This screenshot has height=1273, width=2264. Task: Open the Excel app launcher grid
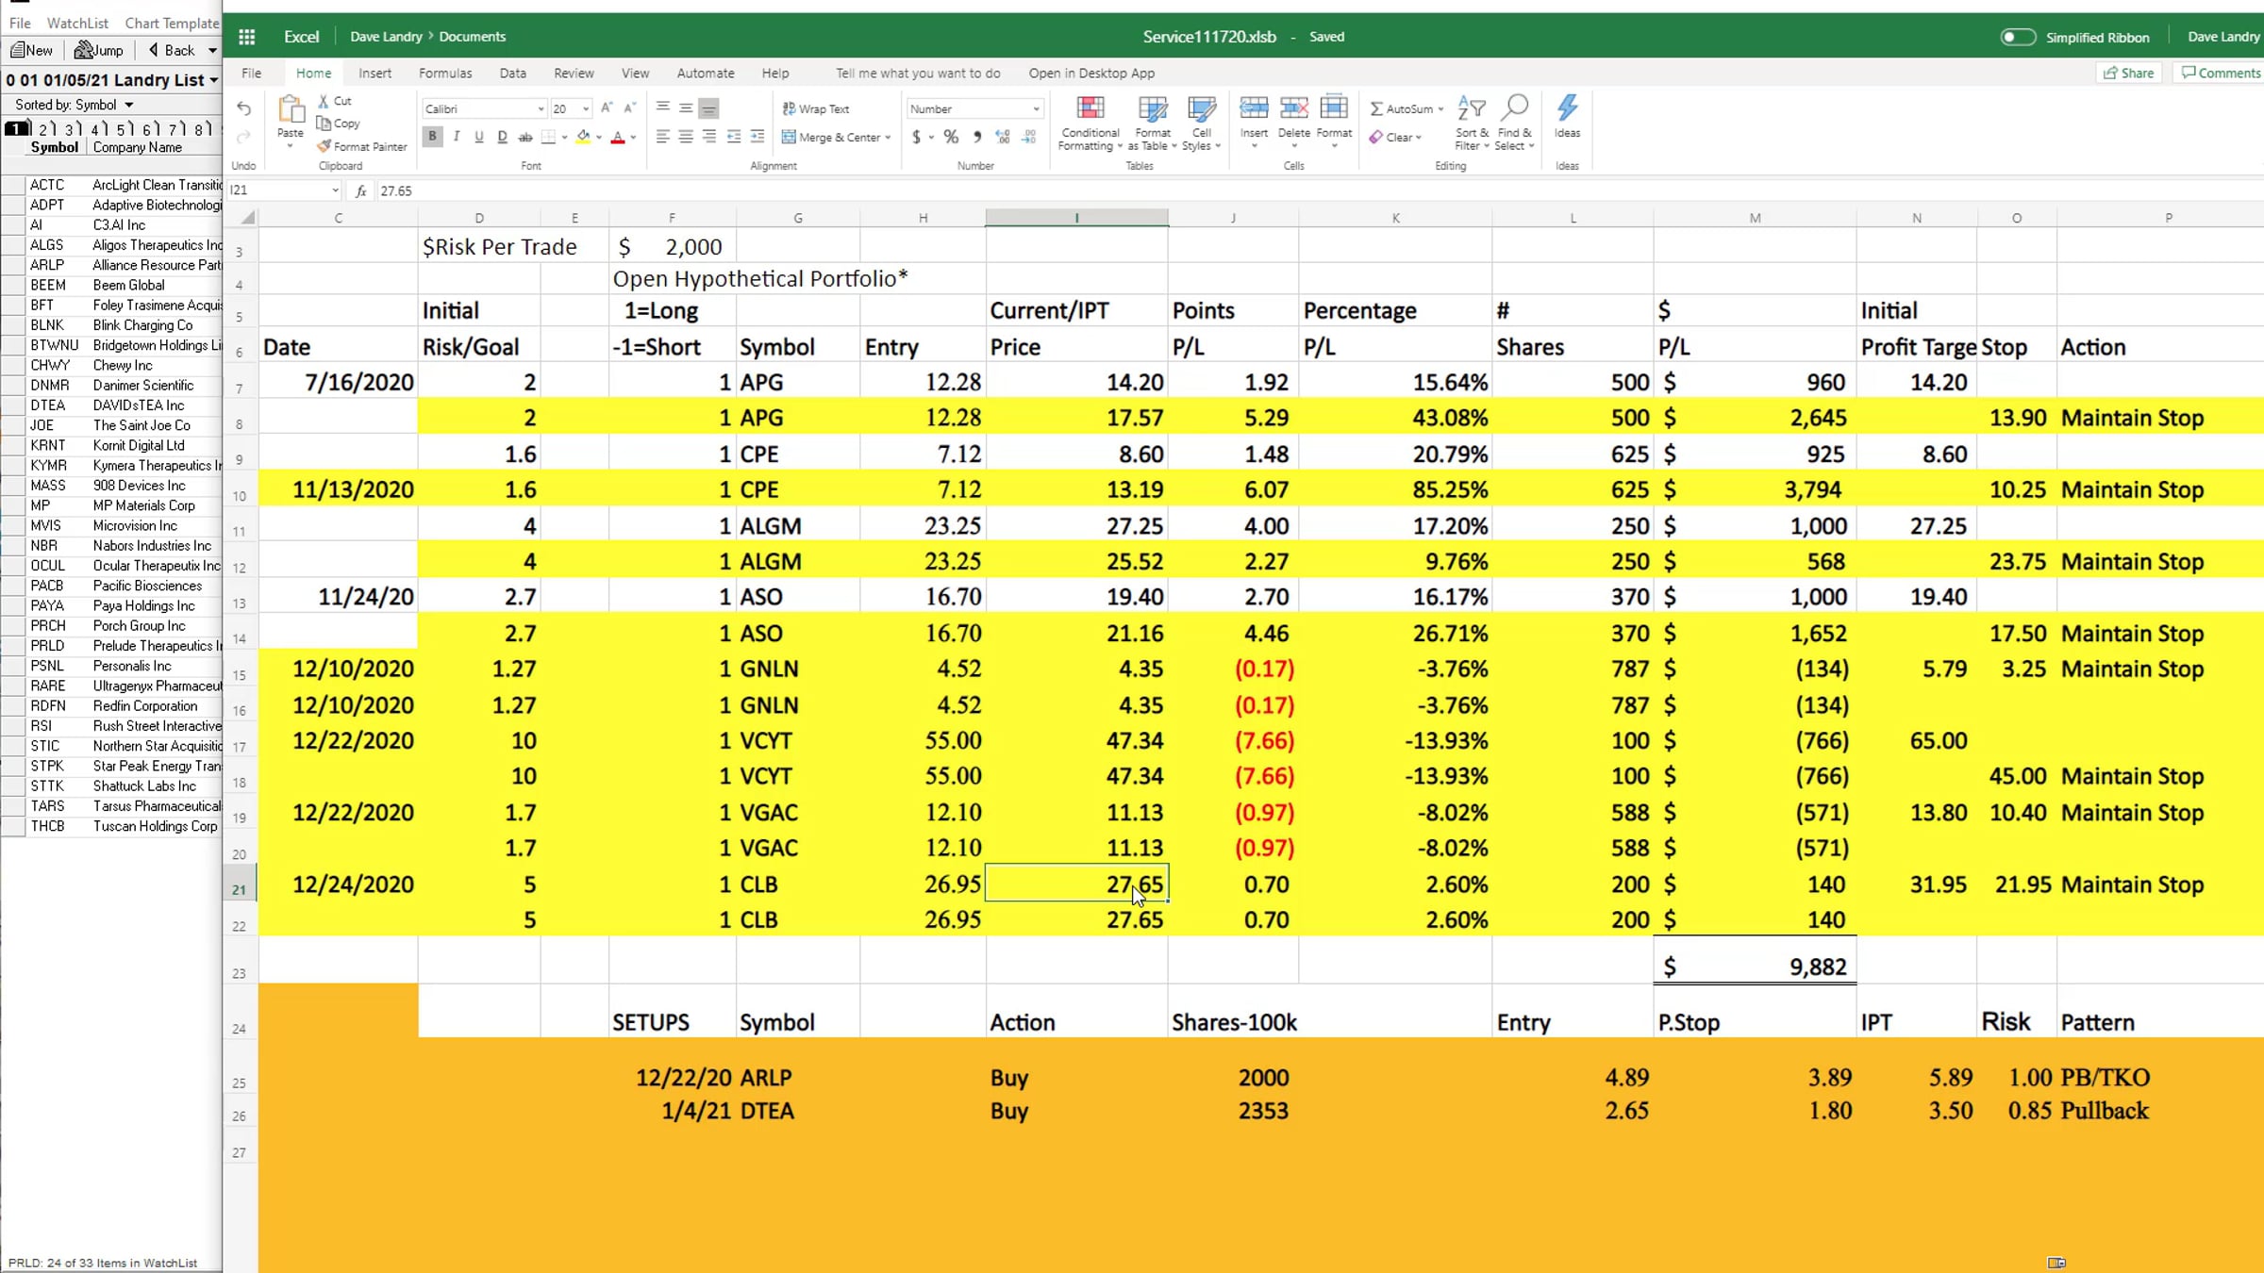point(247,37)
